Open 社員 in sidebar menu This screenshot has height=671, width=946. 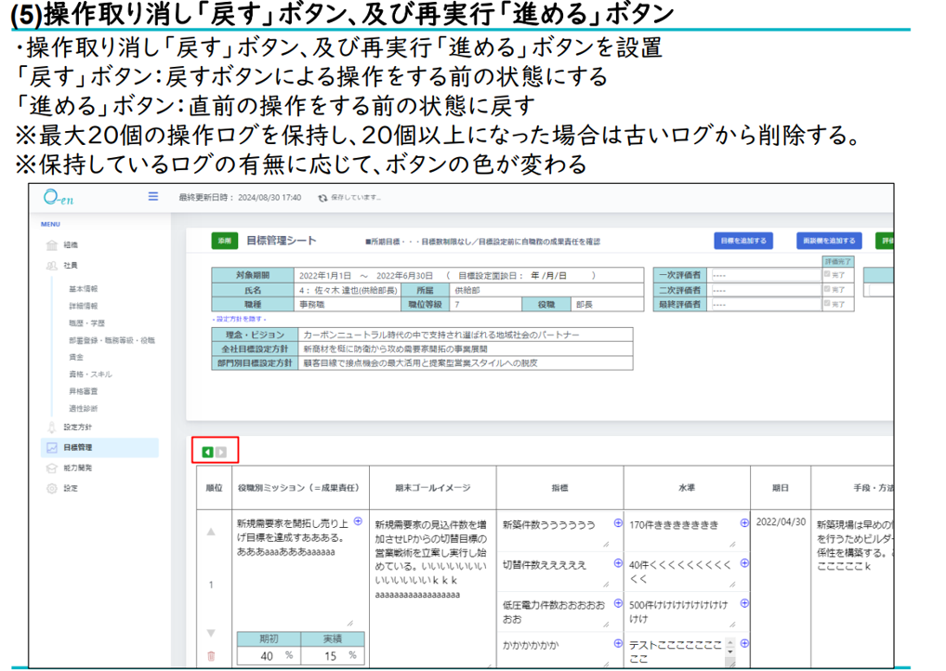(71, 266)
